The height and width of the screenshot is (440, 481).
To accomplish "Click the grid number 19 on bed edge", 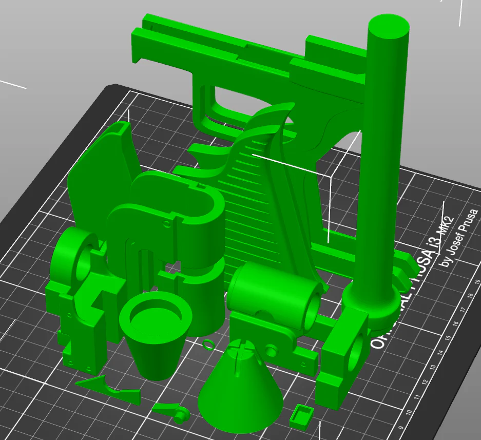I will (x=477, y=282).
